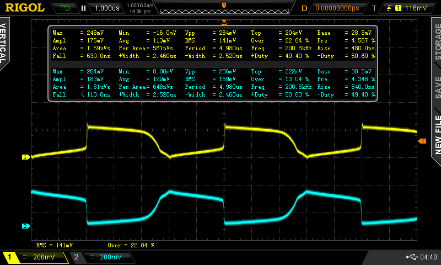Image resolution: width=441 pixels, height=265 pixels.
Task: Click the RIGOL logo
Action: click(25, 8)
